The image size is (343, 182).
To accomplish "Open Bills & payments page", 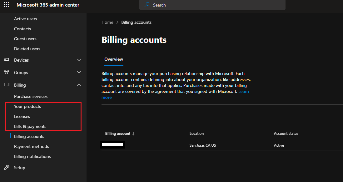I will (30, 126).
